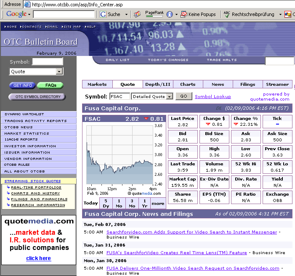Open the Rechtschreibprüfung dropdown arrow
The height and width of the screenshot is (276, 295).
pyautogui.click(x=280, y=14)
